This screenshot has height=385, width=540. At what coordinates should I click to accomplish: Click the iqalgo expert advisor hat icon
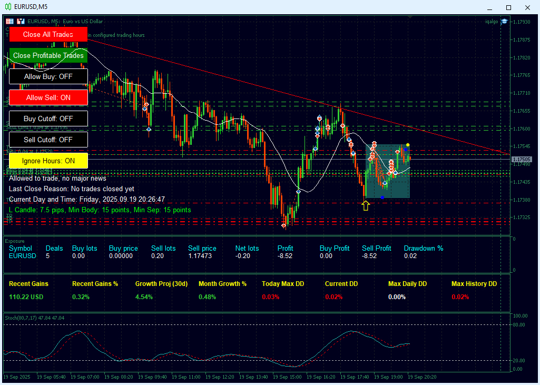(x=504, y=22)
